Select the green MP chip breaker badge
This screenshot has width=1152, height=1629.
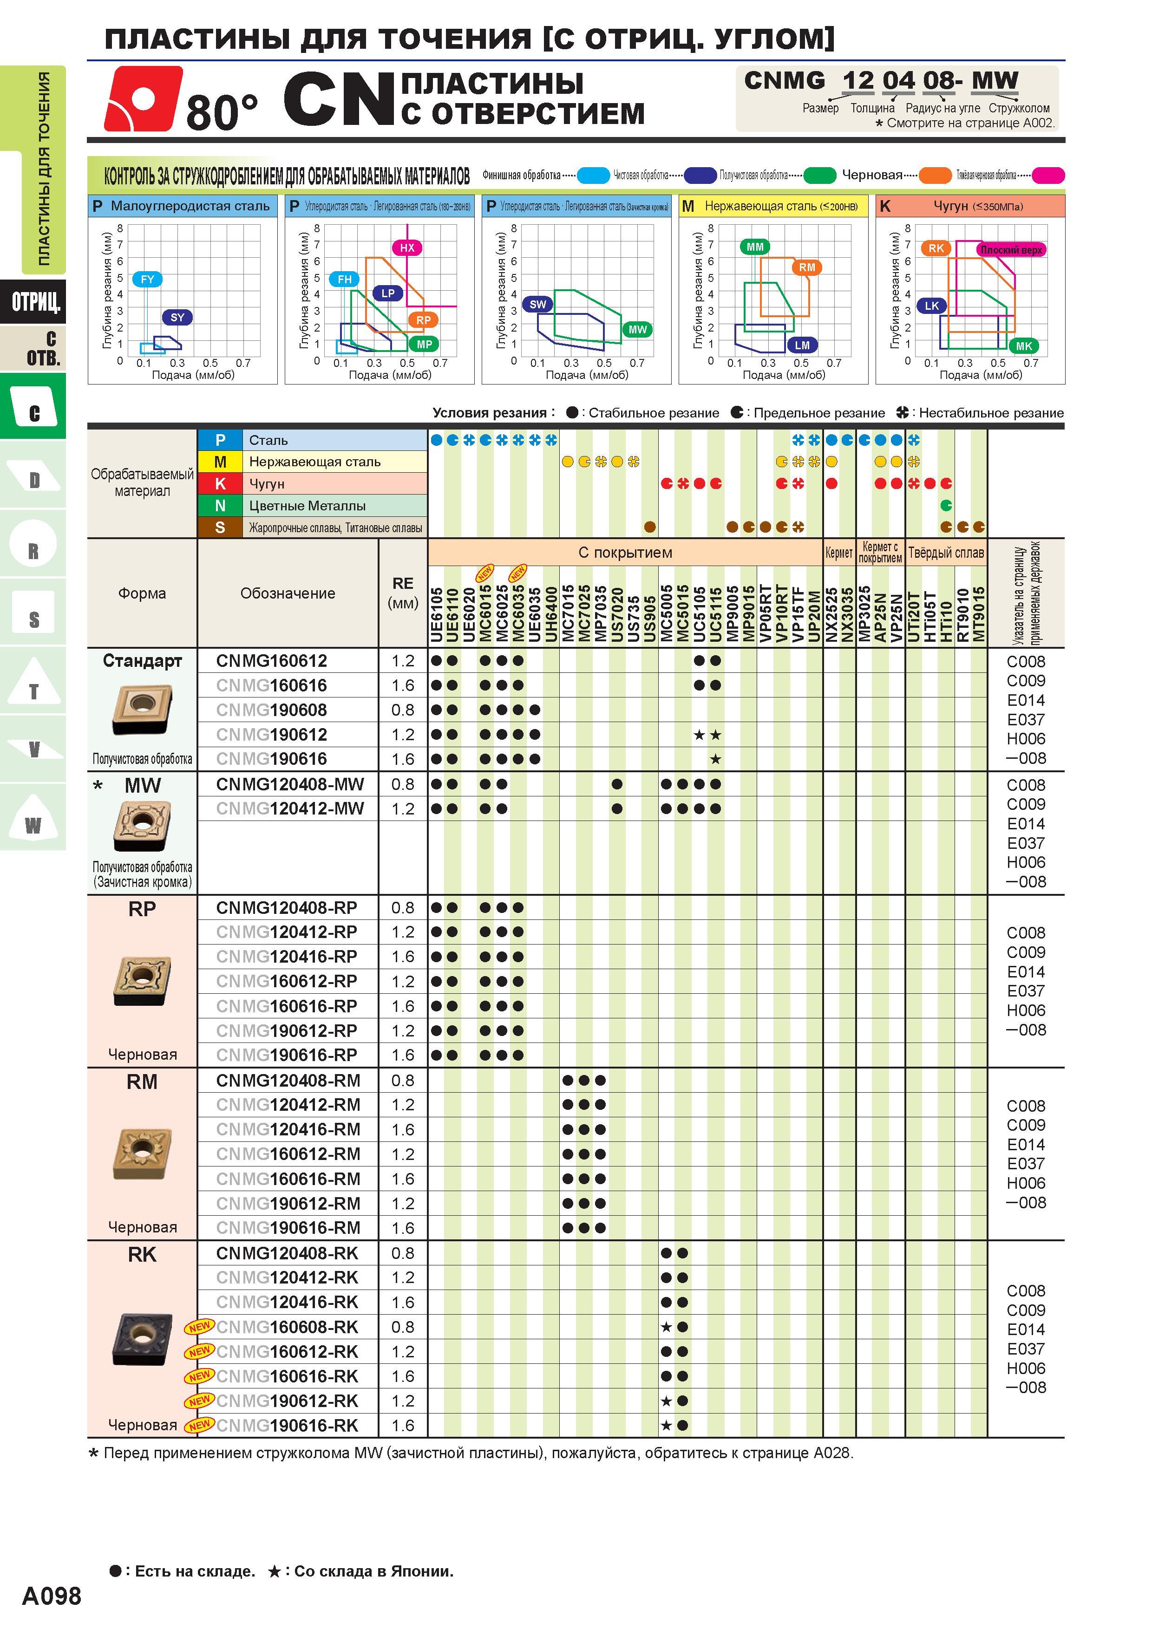(x=425, y=344)
